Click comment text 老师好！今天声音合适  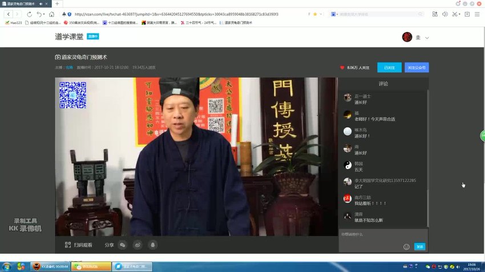tap(375, 119)
